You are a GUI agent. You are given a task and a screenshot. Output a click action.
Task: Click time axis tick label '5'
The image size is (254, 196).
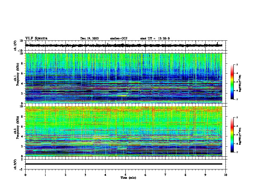click(x=125, y=175)
